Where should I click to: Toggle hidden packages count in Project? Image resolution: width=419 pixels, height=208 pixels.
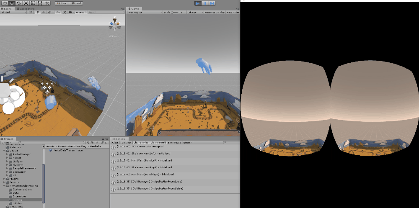pyautogui.click(x=104, y=143)
